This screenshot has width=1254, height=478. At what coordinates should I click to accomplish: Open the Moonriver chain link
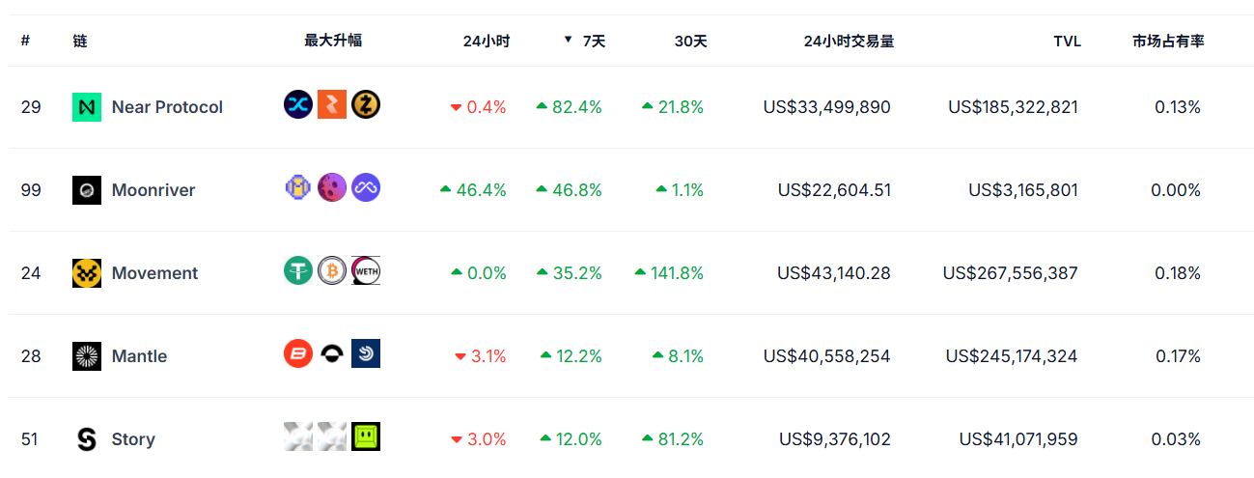point(153,190)
